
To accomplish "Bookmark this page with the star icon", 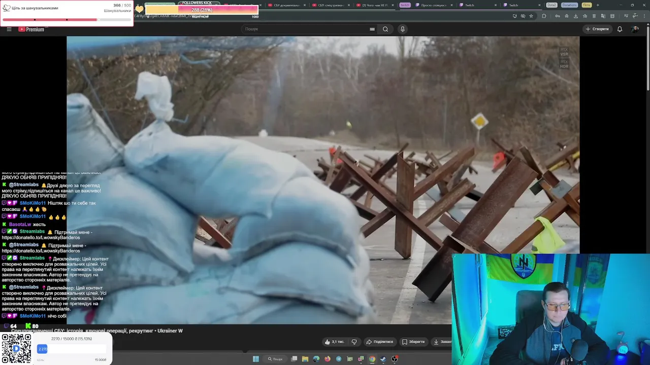I will point(531,16).
